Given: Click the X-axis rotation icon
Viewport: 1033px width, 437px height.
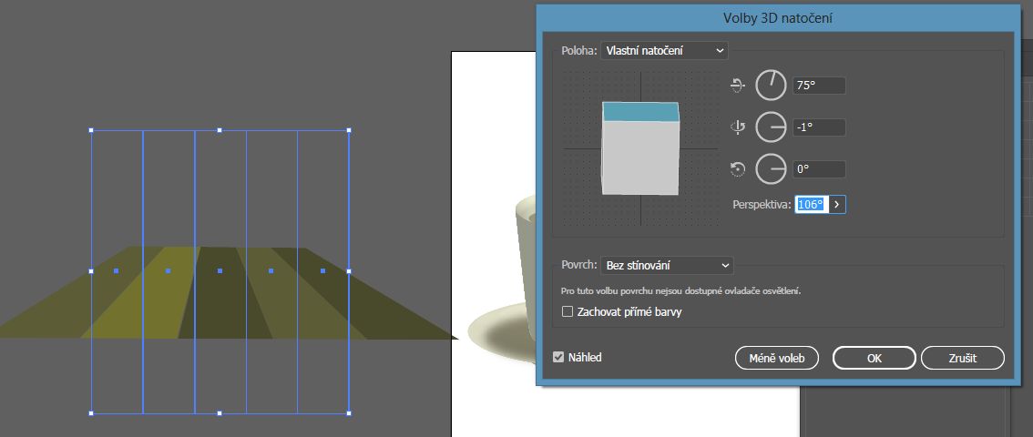Looking at the screenshot, I should pyautogui.click(x=738, y=86).
